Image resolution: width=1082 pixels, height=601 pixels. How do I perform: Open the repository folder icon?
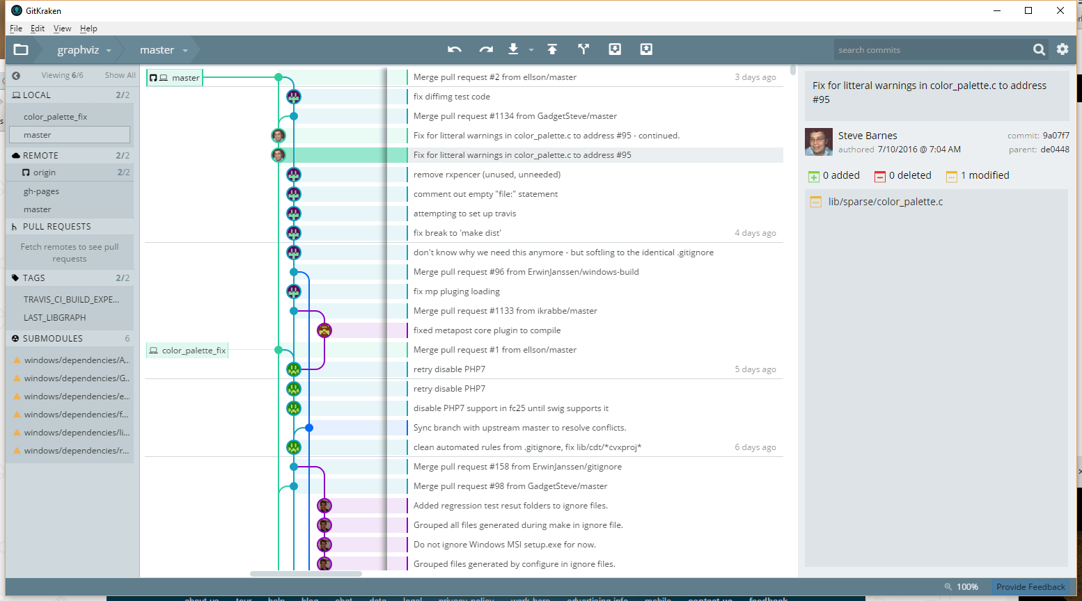(21, 49)
